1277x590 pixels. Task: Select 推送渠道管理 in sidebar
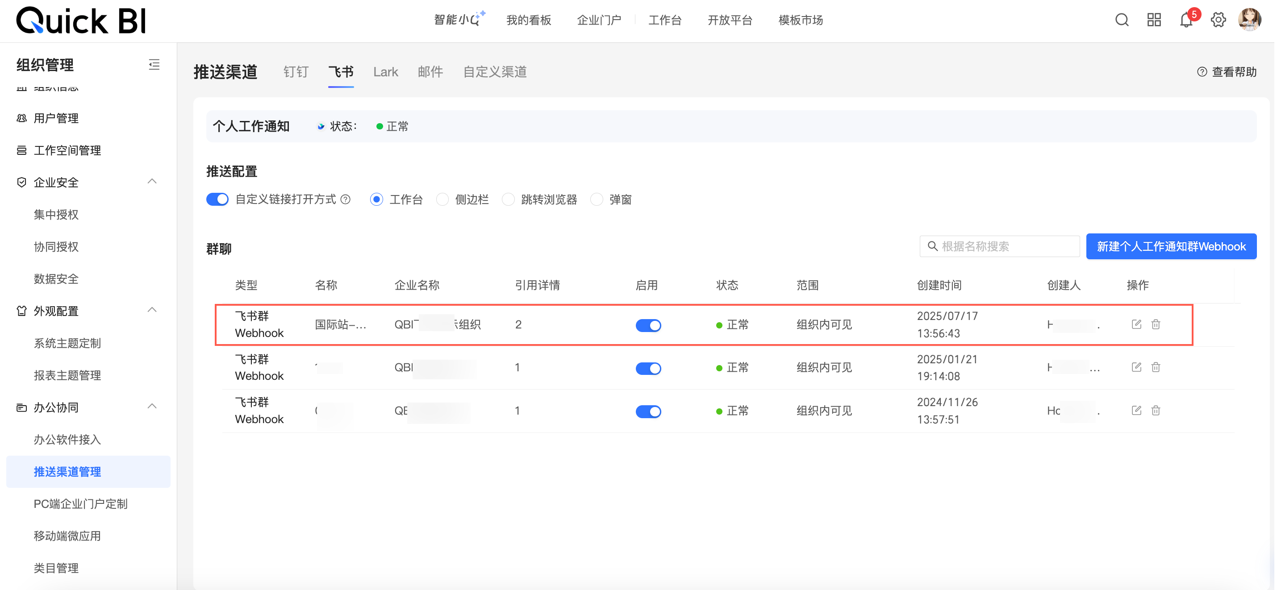[x=88, y=472]
